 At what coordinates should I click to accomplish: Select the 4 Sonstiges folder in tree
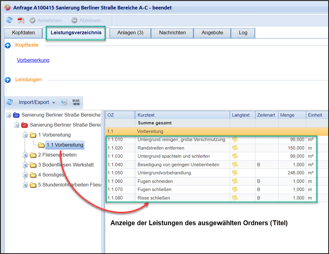pyautogui.click(x=51, y=175)
